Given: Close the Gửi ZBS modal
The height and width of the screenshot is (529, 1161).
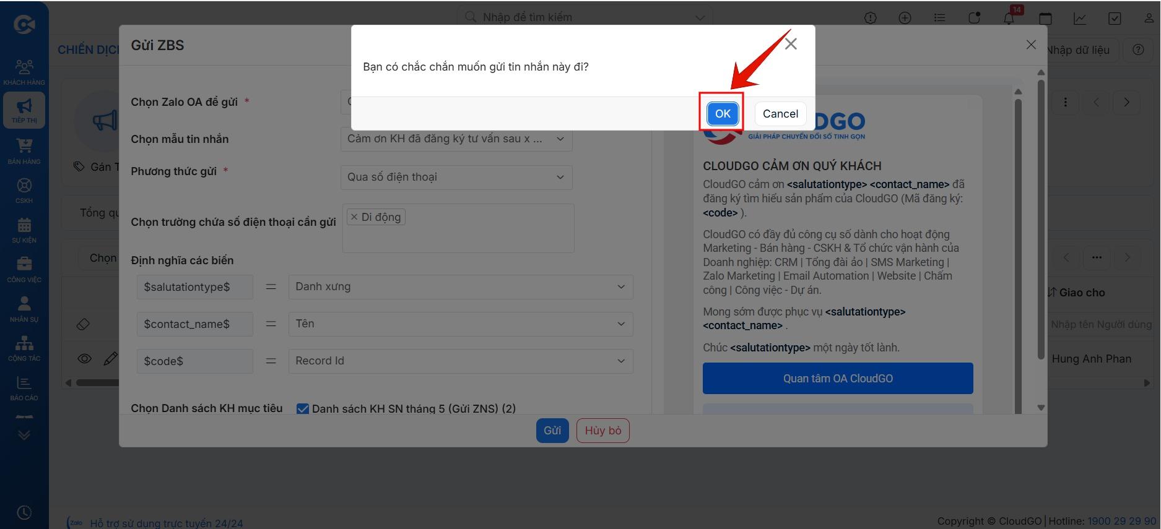Looking at the screenshot, I should coord(1031,45).
